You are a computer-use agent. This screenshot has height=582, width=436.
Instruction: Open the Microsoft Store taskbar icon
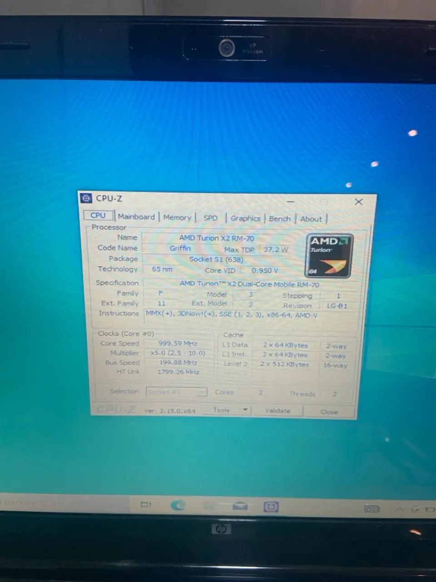pyautogui.click(x=209, y=506)
